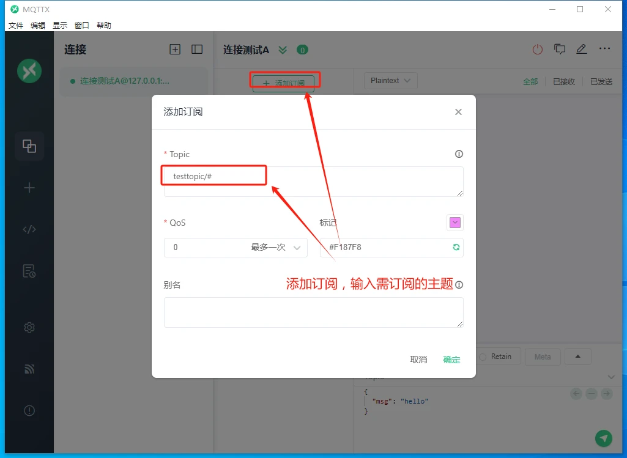
Task: Open the About info sidebar icon
Action: tap(29, 410)
